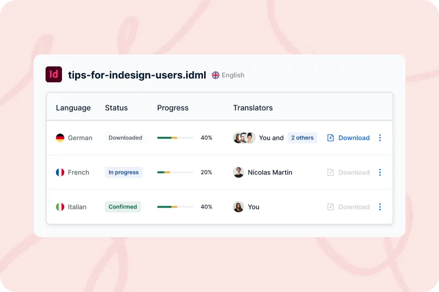Image resolution: width=439 pixels, height=292 pixels.
Task: Click the Language column header
Action: pyautogui.click(x=74, y=108)
